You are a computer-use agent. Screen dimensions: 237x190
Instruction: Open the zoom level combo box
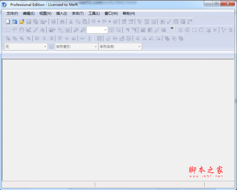(97, 30)
